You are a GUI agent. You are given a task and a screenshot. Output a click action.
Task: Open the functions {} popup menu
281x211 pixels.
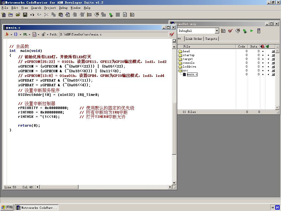coord(17,34)
